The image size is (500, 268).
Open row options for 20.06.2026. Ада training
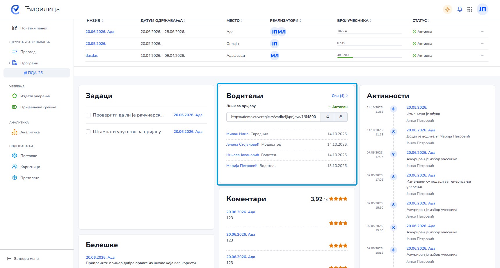[x=482, y=31]
